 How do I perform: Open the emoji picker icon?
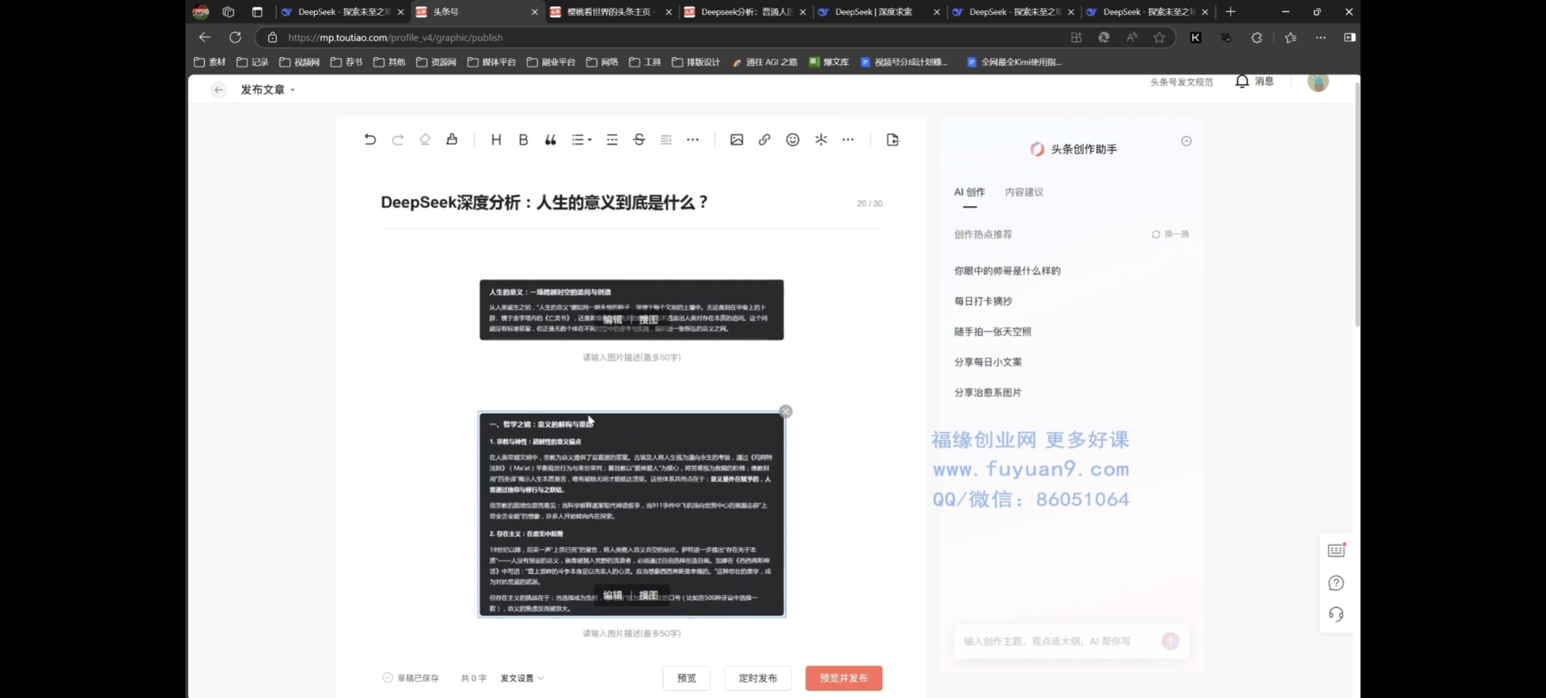tap(792, 140)
